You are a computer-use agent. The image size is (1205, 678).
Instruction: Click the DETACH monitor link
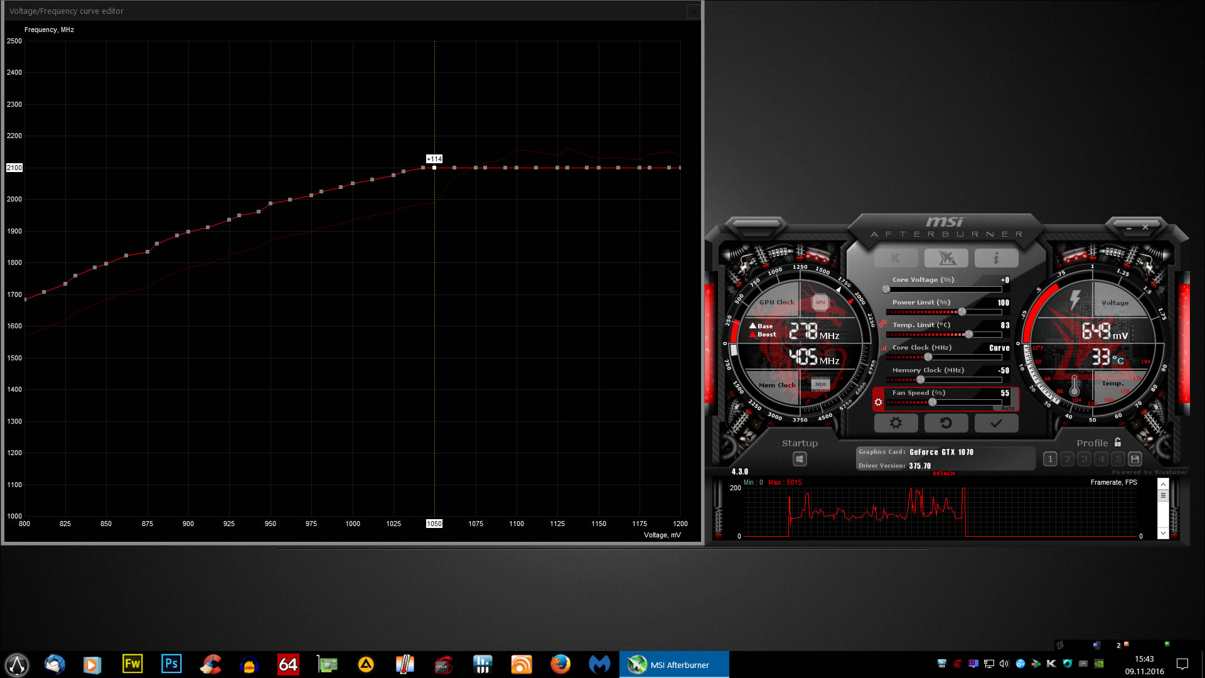[943, 473]
